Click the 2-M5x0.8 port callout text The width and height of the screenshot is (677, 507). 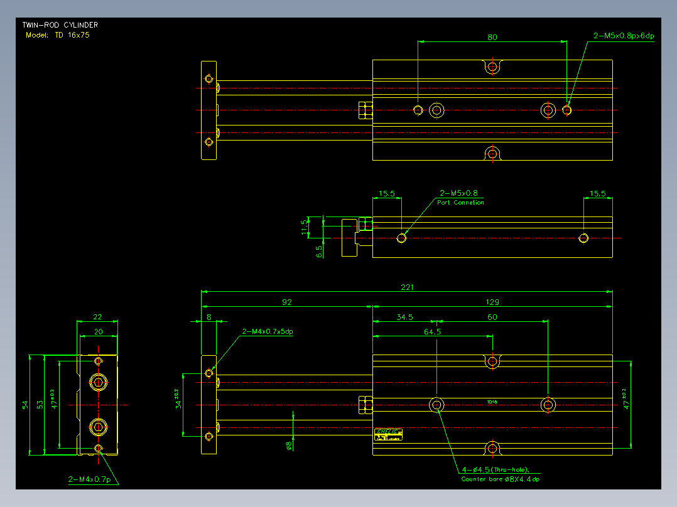tap(458, 193)
